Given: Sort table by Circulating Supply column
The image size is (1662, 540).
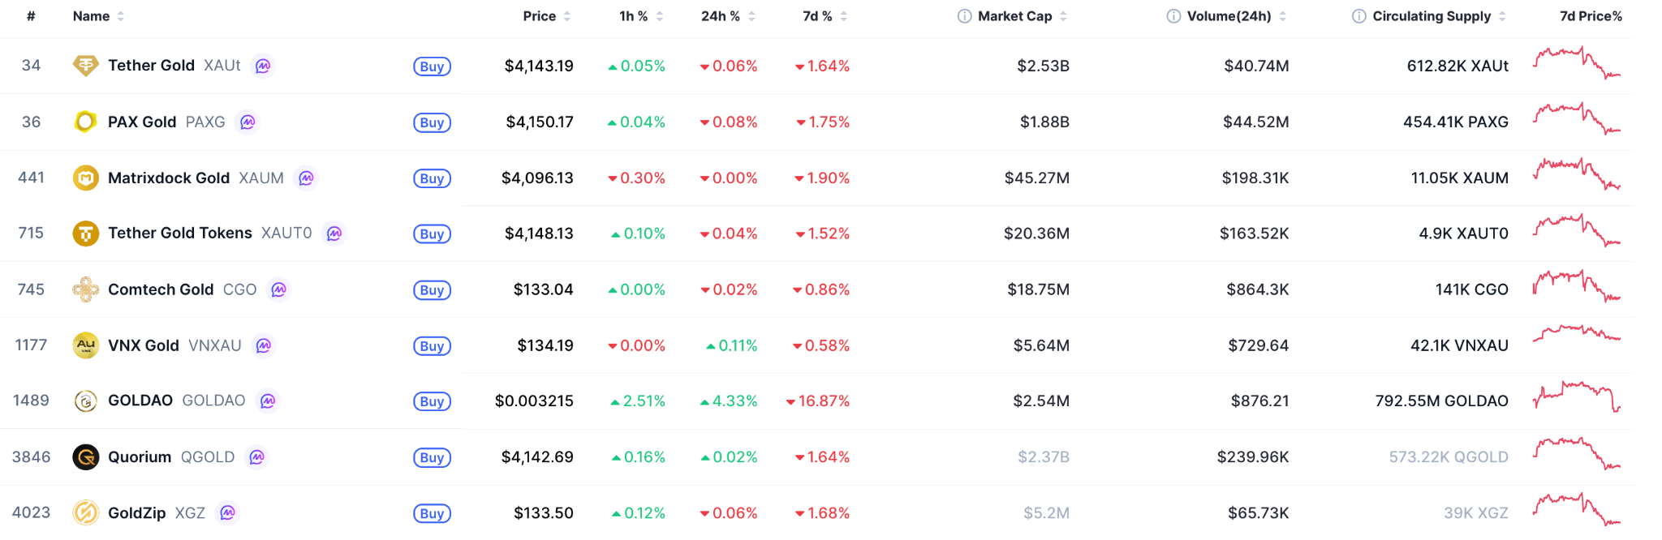Looking at the screenshot, I should pyautogui.click(x=1440, y=16).
